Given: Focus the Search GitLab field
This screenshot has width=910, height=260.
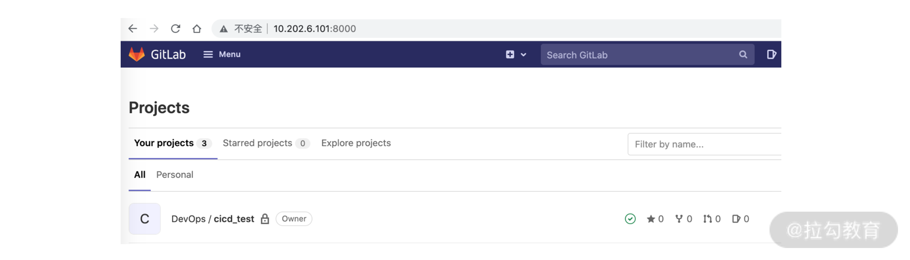Looking at the screenshot, I should 647,55.
